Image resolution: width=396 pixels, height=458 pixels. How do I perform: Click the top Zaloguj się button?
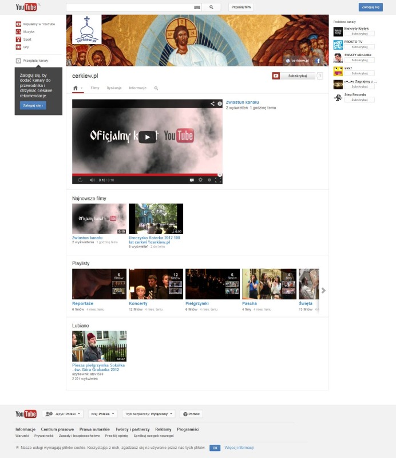371,7
